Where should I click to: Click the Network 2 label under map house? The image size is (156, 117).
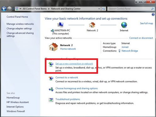(92, 30)
